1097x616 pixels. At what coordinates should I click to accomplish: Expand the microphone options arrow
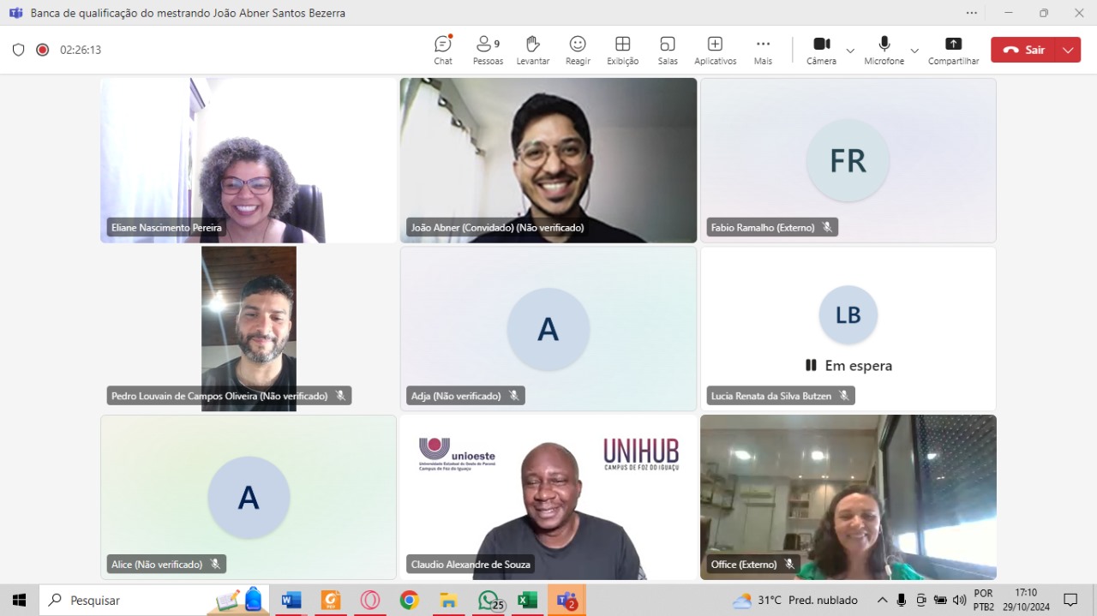pos(914,51)
